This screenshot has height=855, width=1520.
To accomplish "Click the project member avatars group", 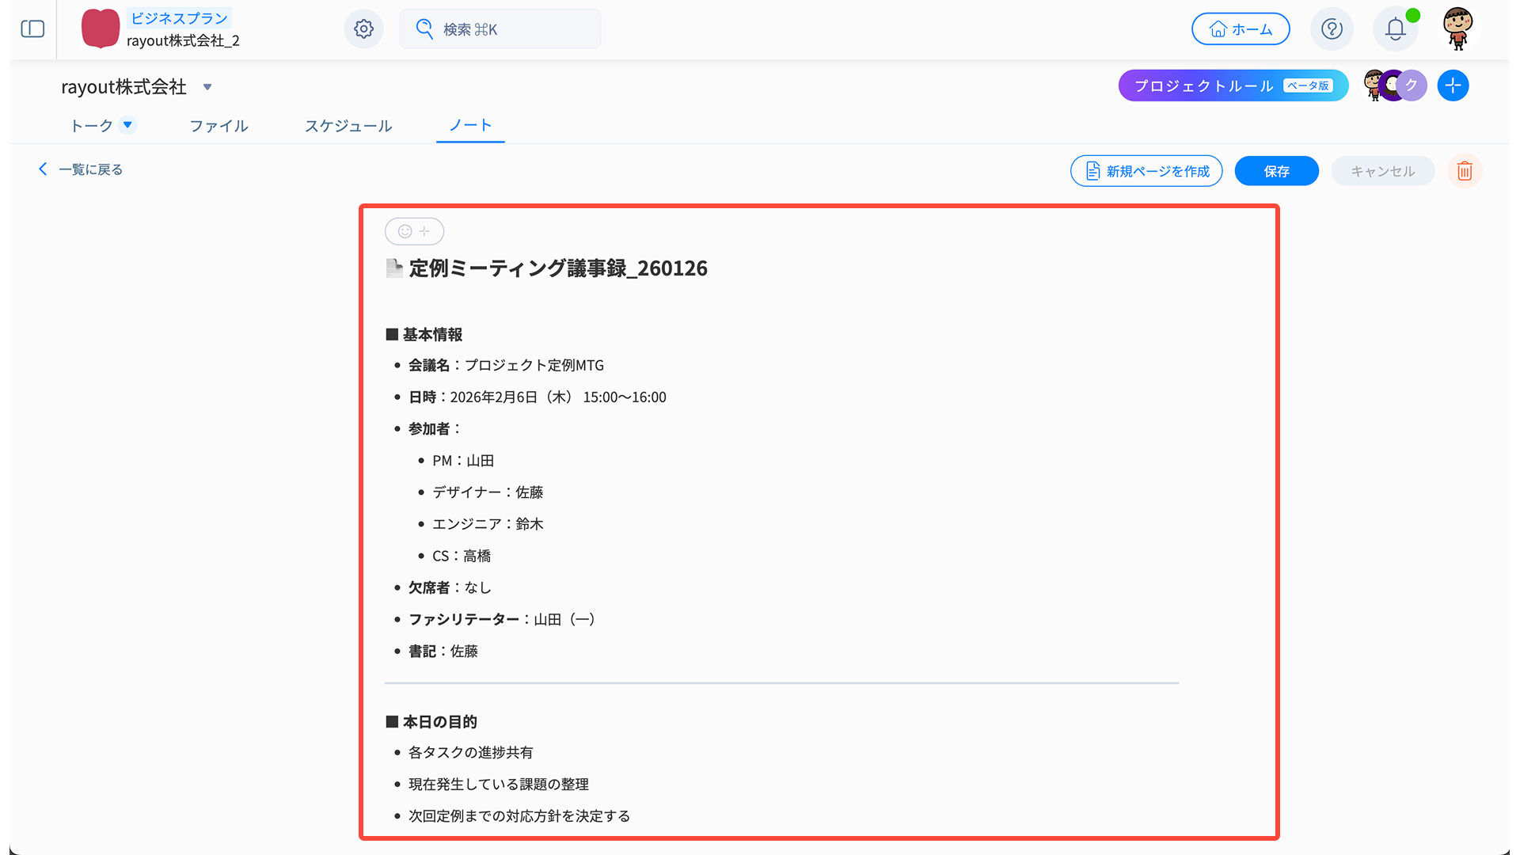I will 1394,85.
